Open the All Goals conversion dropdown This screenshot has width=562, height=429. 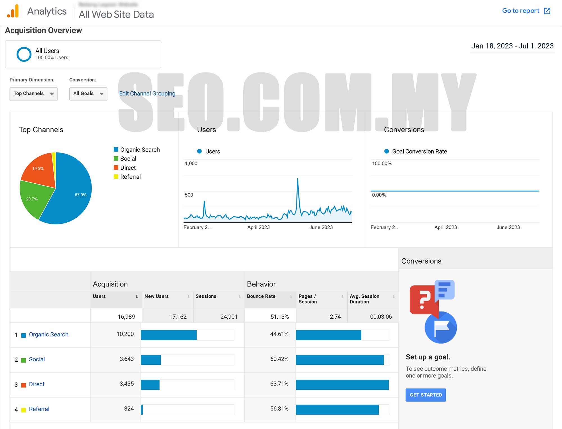pos(88,94)
